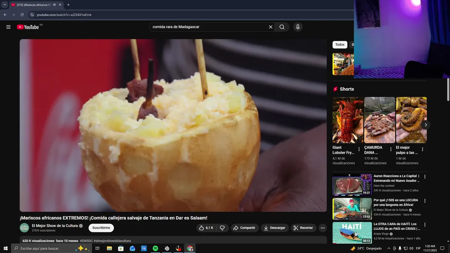Open ÇAMURDA DANA short thumbnail
The image size is (450, 253).
(380, 120)
